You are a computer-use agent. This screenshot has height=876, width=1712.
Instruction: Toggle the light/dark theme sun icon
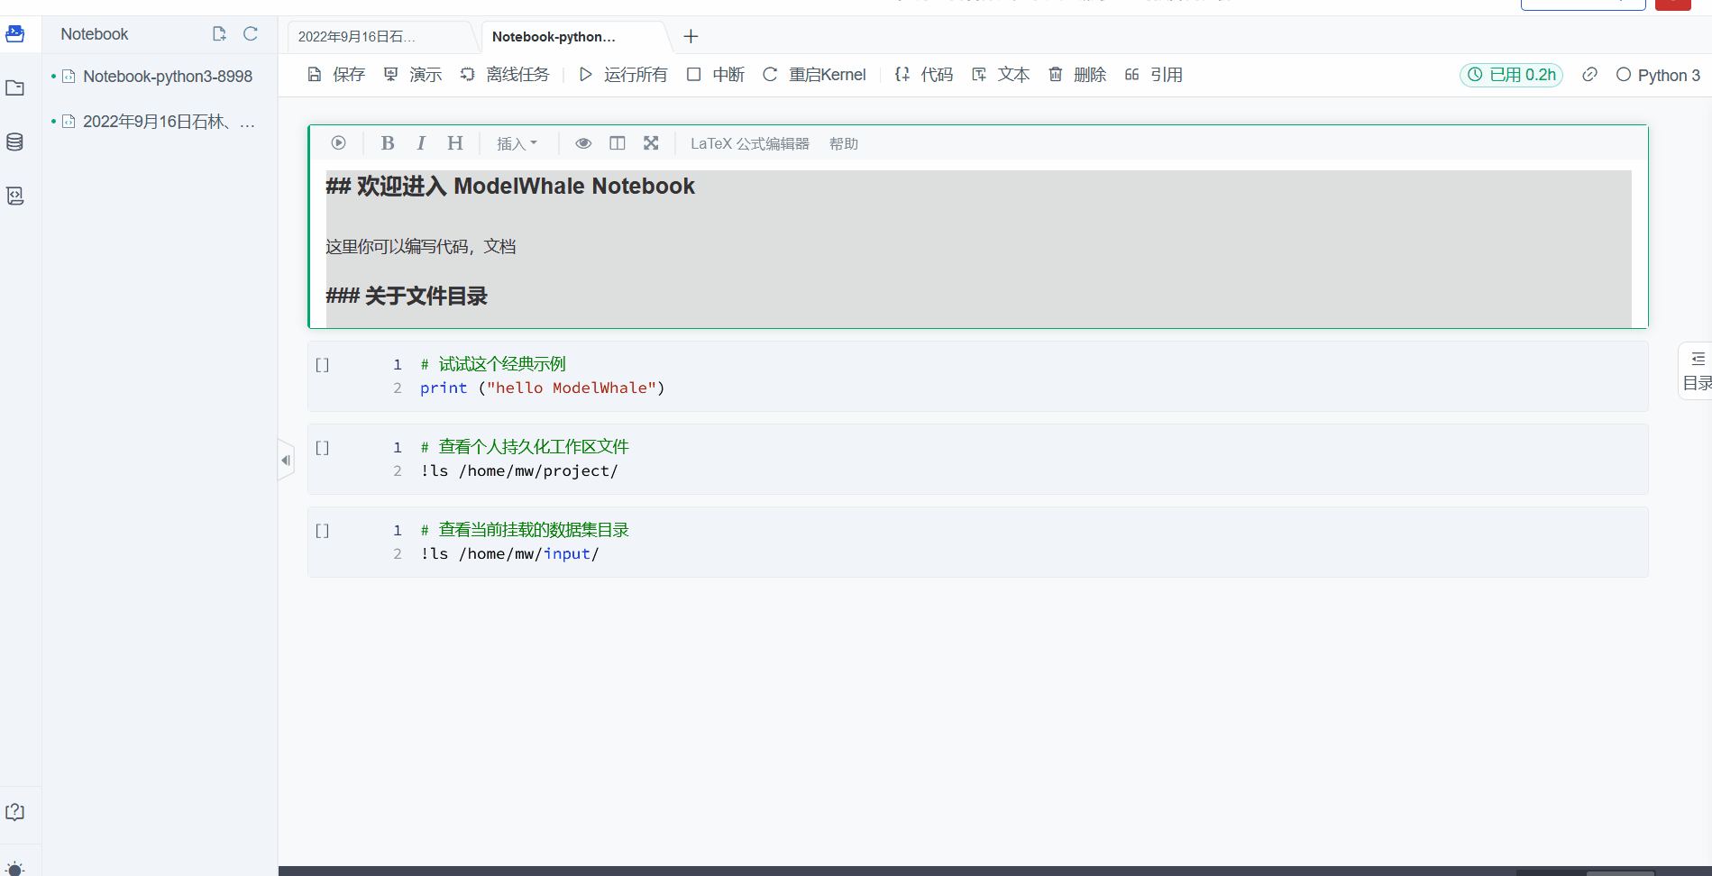[x=15, y=869]
